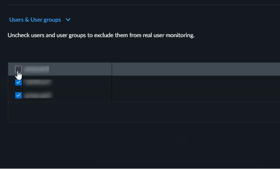This screenshot has height=169, width=280.
Task: Toggle the select-all checkbox in table header
Action: pos(18,69)
